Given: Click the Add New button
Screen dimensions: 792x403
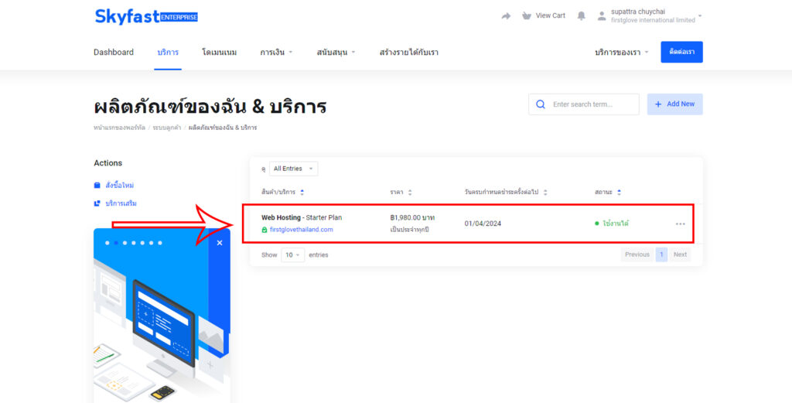Looking at the screenshot, I should (674, 104).
